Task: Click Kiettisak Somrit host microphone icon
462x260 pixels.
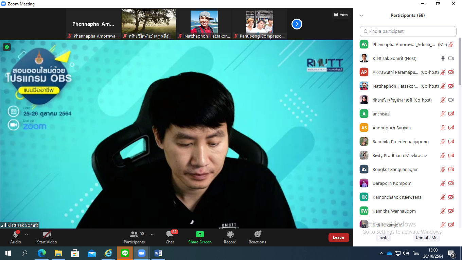Action: (443, 58)
